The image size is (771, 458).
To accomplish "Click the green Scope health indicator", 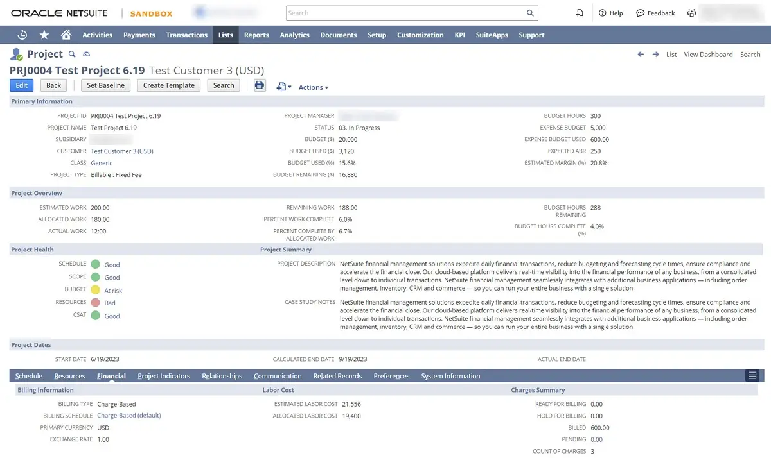I will pyautogui.click(x=95, y=277).
